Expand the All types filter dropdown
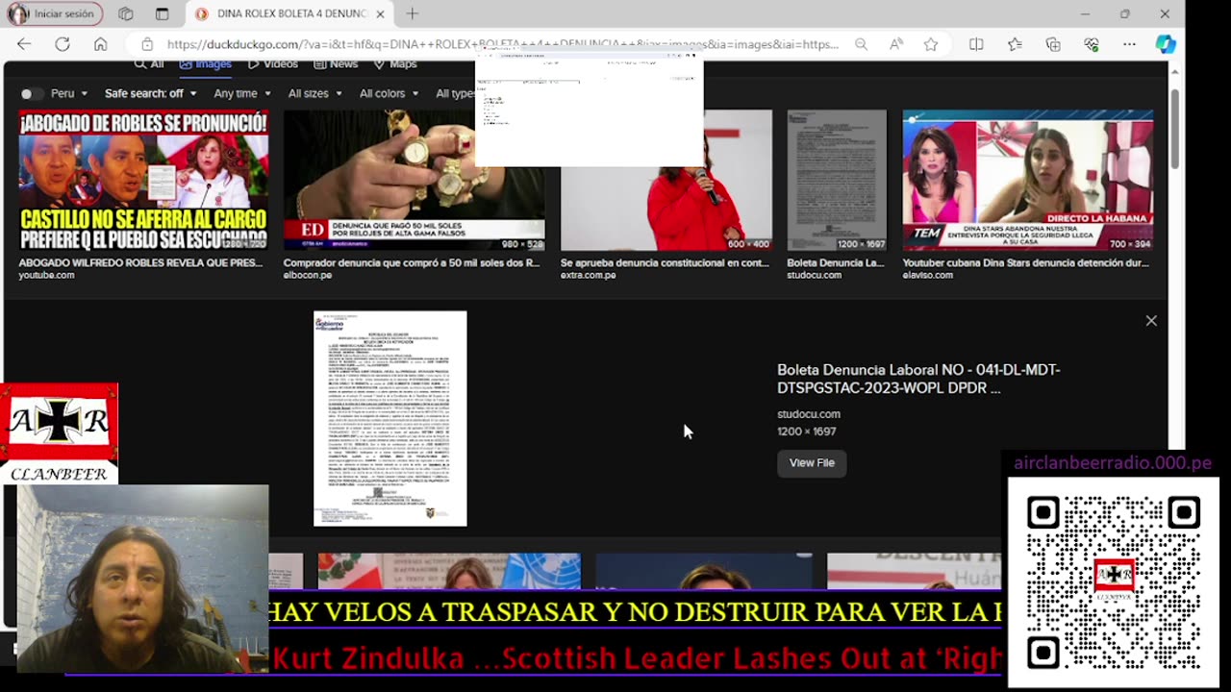The image size is (1231, 692). pyautogui.click(x=455, y=93)
